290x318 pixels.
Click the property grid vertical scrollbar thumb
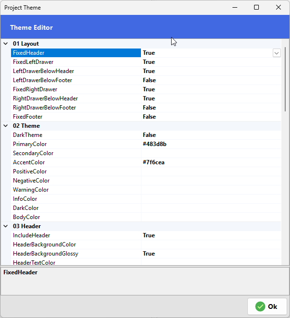[285, 79]
